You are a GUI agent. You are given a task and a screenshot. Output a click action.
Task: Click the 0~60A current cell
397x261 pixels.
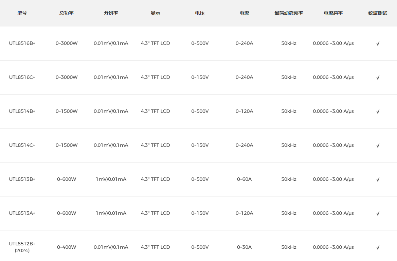tap(244, 179)
